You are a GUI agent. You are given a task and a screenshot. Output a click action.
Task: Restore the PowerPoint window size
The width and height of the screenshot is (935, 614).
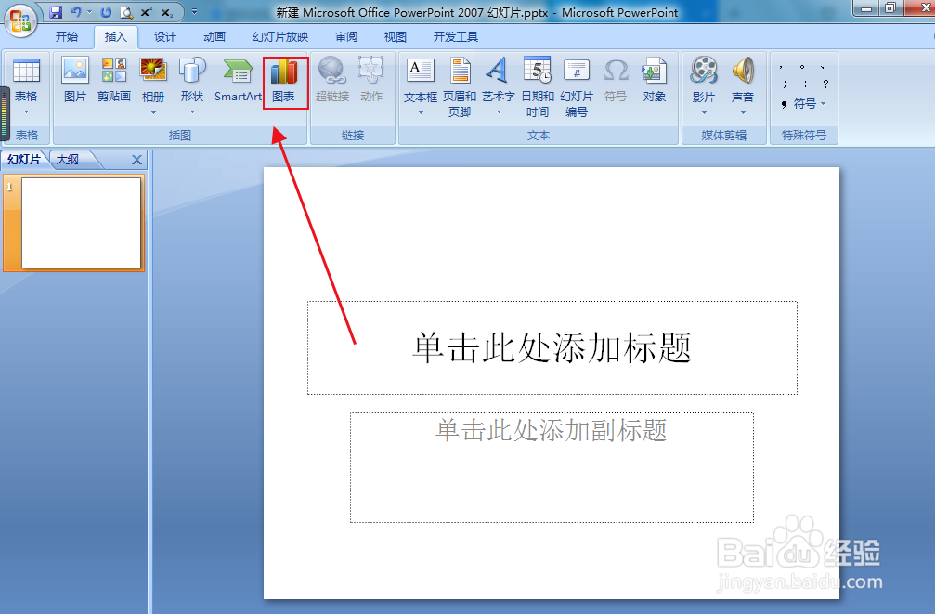point(890,7)
